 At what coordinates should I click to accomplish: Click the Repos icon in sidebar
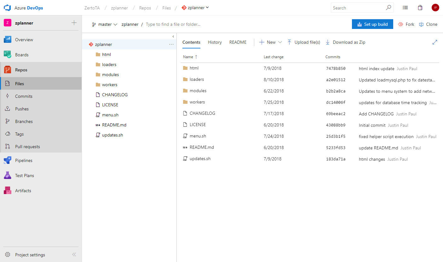[x=8, y=70]
